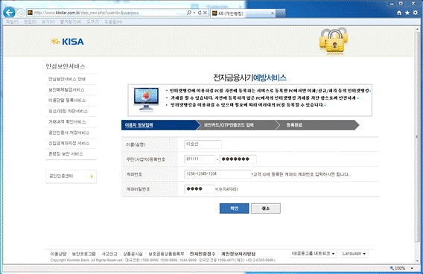Click the 계좌비밀번호 password field
Viewport: 423px width, 274px height.
[200, 189]
